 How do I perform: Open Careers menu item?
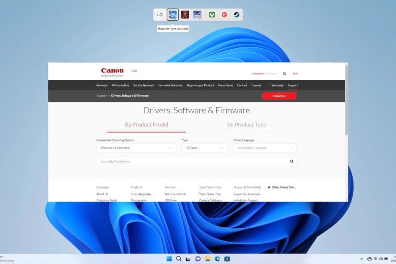point(257,85)
